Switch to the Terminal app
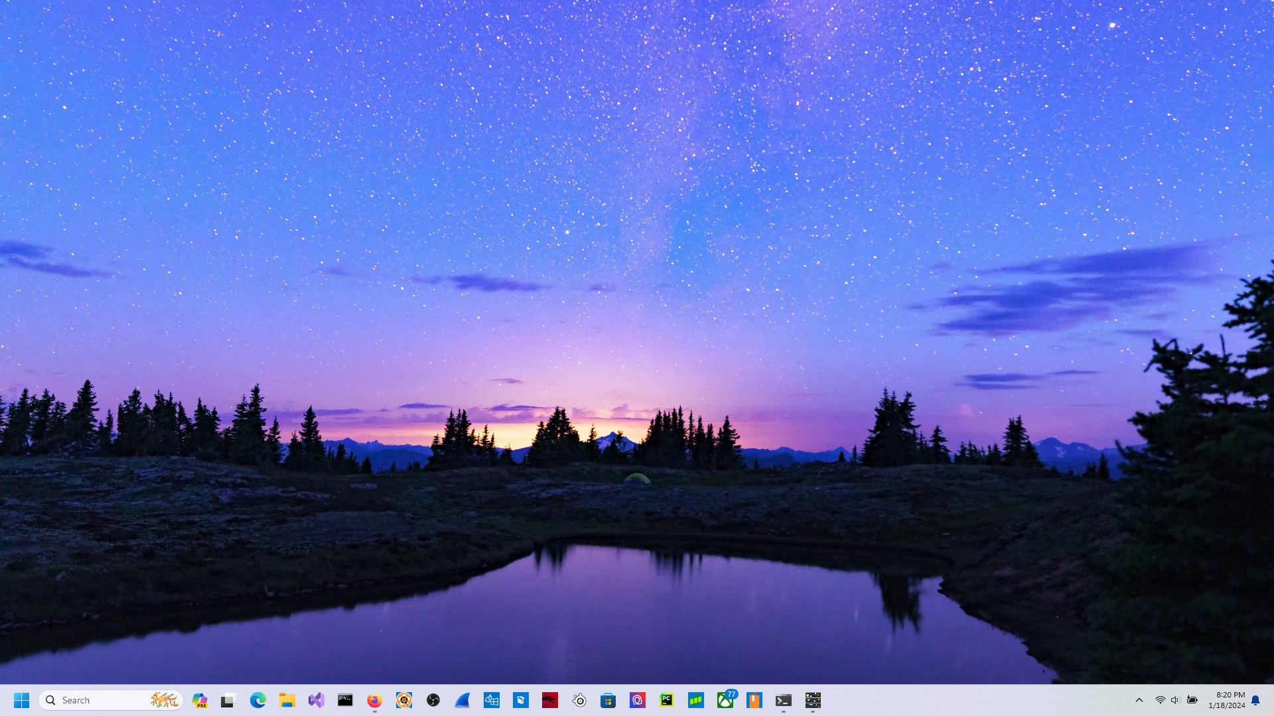This screenshot has width=1274, height=716. pos(783,700)
